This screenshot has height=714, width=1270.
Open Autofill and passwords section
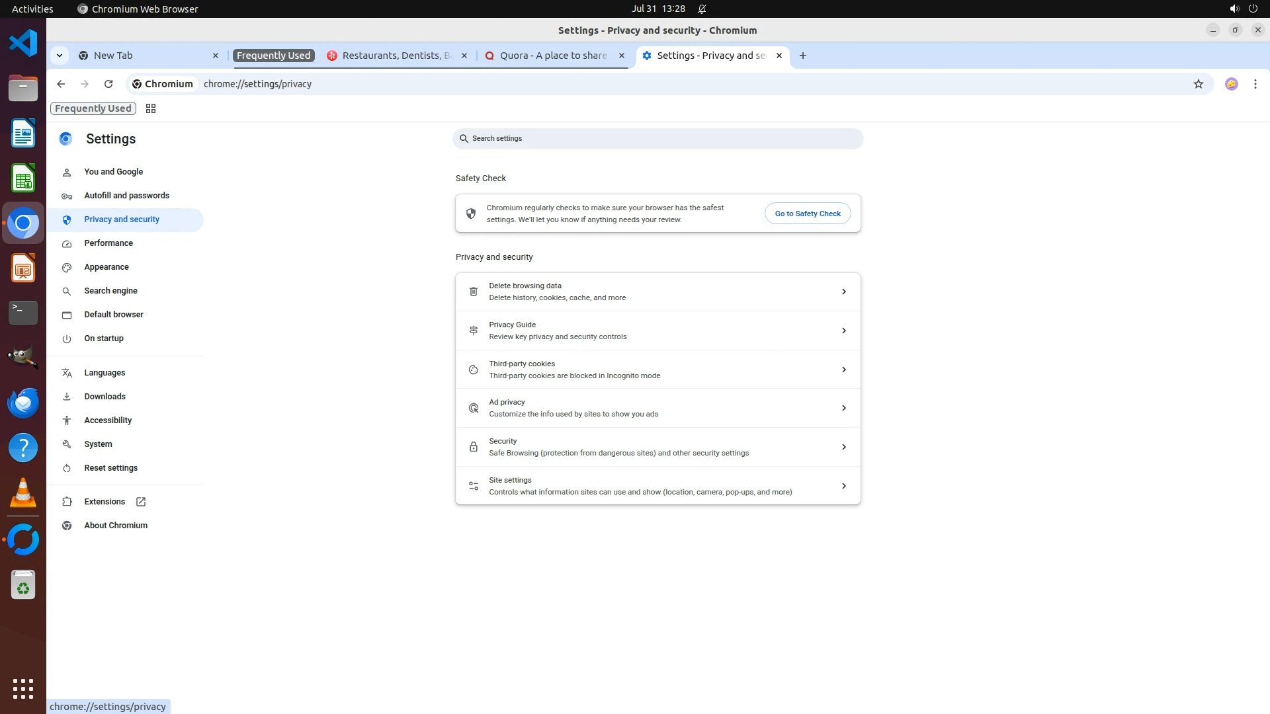click(x=126, y=196)
